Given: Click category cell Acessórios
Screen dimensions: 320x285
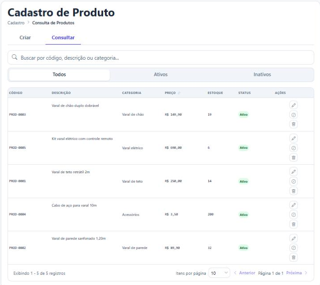Looking at the screenshot, I should pyautogui.click(x=131, y=215).
